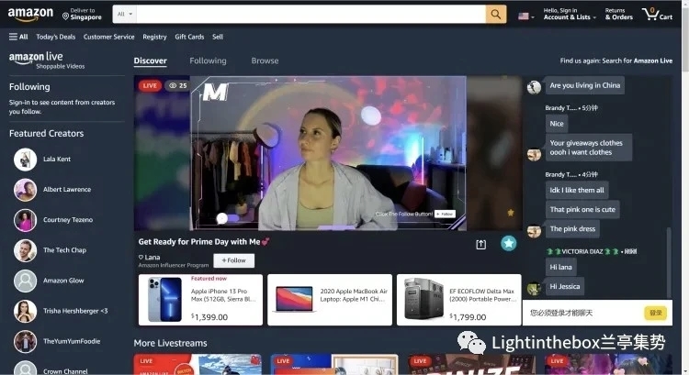
Task: Click the VICTORIA DIAZ username in chat
Action: point(582,252)
